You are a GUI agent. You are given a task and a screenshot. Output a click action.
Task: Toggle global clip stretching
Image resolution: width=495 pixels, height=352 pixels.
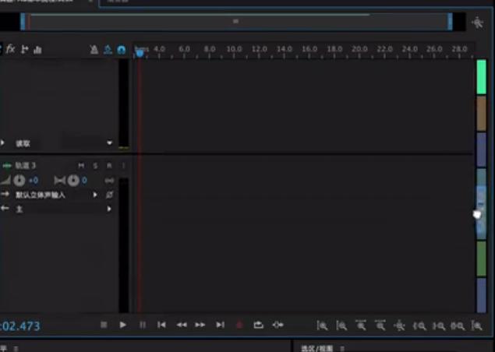coord(108,50)
